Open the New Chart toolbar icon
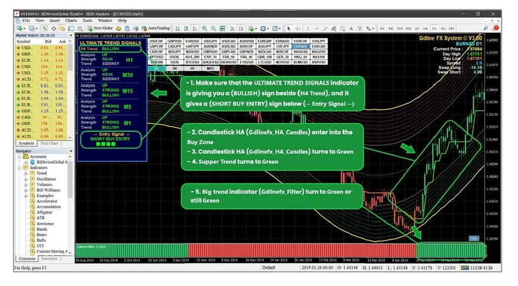 tap(19, 29)
